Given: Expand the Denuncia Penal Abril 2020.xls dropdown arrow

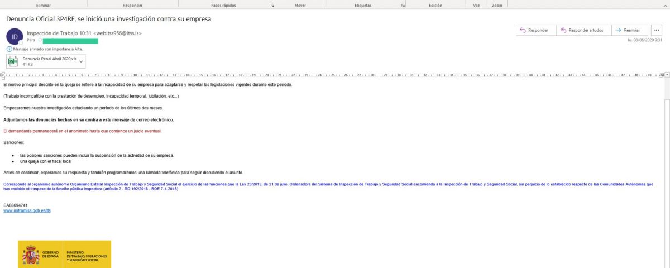Looking at the screenshot, I should [82, 60].
